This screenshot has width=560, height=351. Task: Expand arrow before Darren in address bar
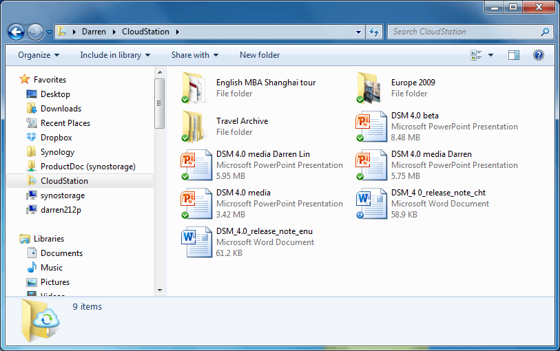(x=74, y=32)
